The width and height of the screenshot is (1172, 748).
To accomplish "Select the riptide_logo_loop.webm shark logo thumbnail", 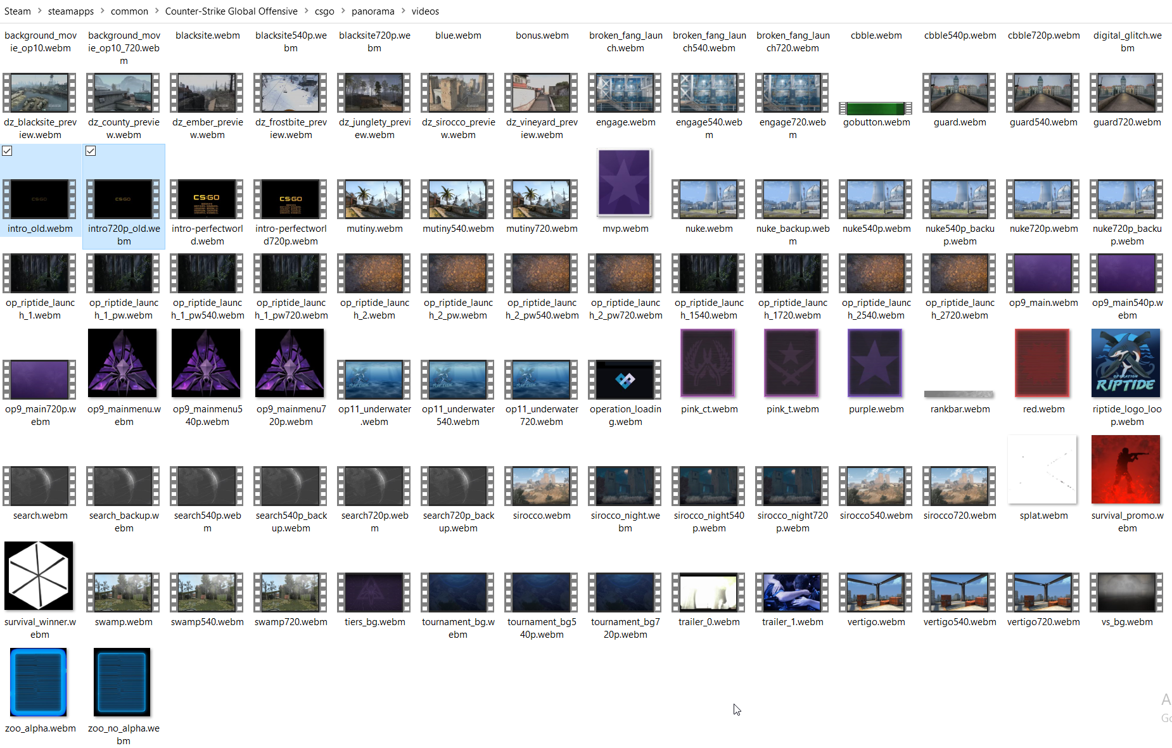I will click(1126, 363).
